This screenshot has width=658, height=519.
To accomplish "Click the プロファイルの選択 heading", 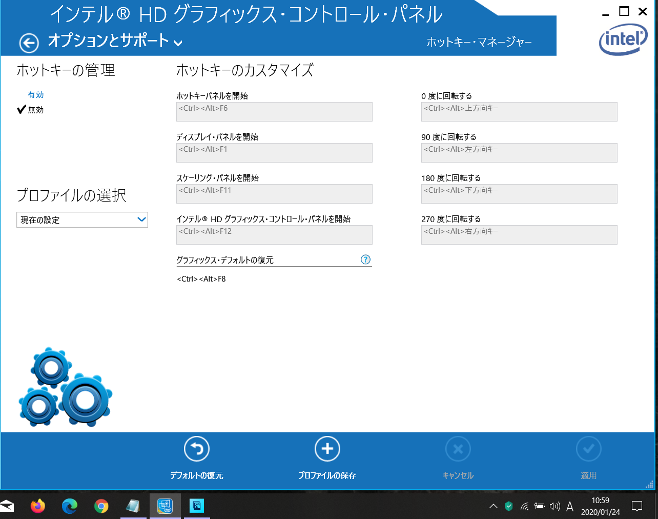I will (71, 195).
